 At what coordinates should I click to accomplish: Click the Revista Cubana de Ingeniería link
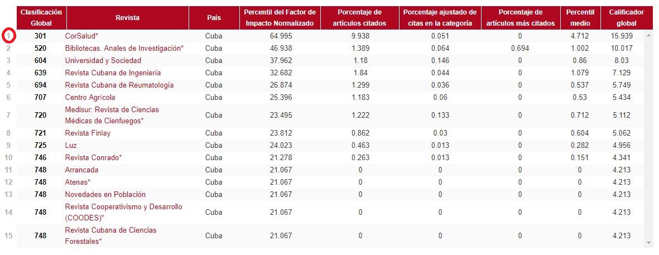(113, 73)
